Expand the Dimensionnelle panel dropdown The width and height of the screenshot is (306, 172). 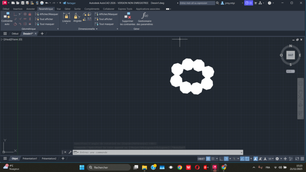[96, 29]
